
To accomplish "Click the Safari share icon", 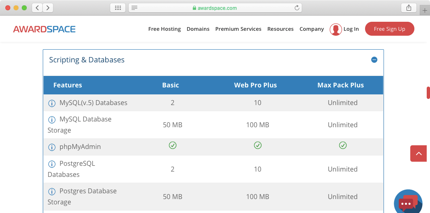I will pos(409,8).
